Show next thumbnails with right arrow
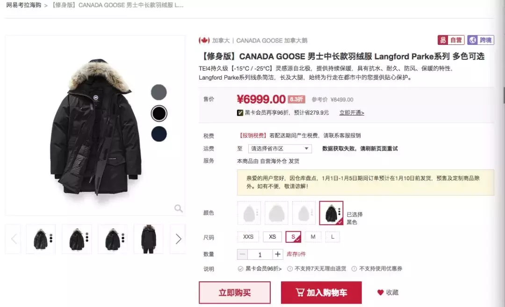This screenshot has height=307, width=505. pyautogui.click(x=178, y=239)
